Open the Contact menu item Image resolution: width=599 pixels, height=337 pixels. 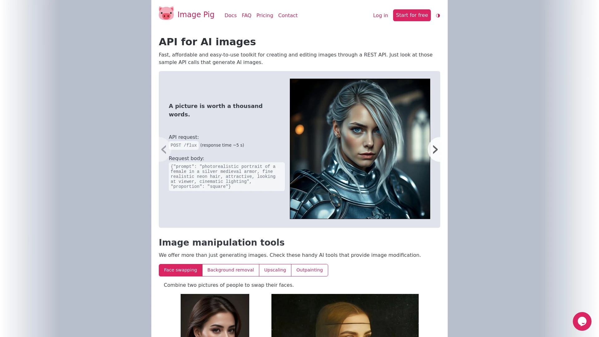pos(288,15)
